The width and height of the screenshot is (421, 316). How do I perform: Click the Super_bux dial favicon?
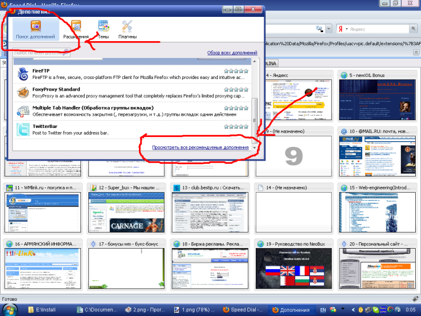(93, 187)
